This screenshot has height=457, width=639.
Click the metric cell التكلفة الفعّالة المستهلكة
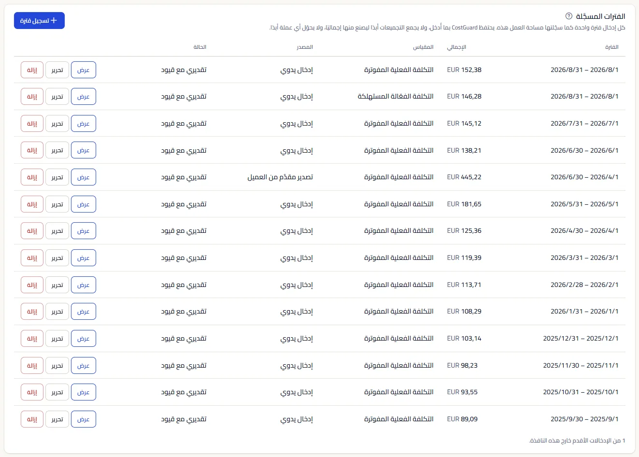click(x=396, y=97)
